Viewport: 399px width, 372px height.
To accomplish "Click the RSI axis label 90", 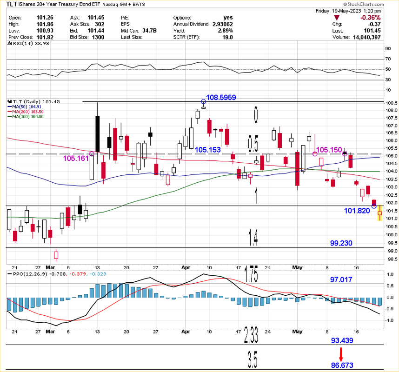I will pyautogui.click(x=388, y=49).
